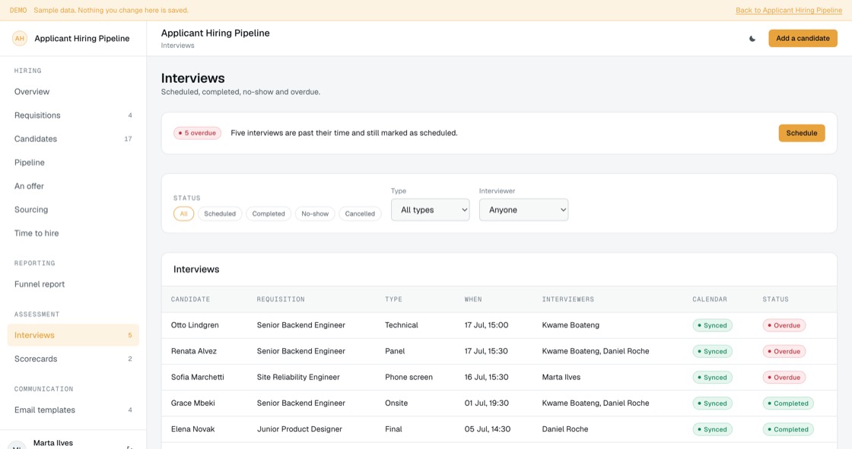Open Overview in sidebar
This screenshot has width=852, height=449.
(73, 92)
